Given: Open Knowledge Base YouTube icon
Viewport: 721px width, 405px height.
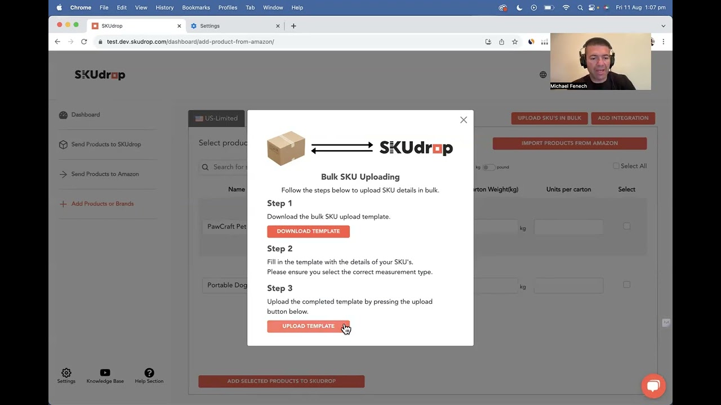Looking at the screenshot, I should click(x=105, y=373).
